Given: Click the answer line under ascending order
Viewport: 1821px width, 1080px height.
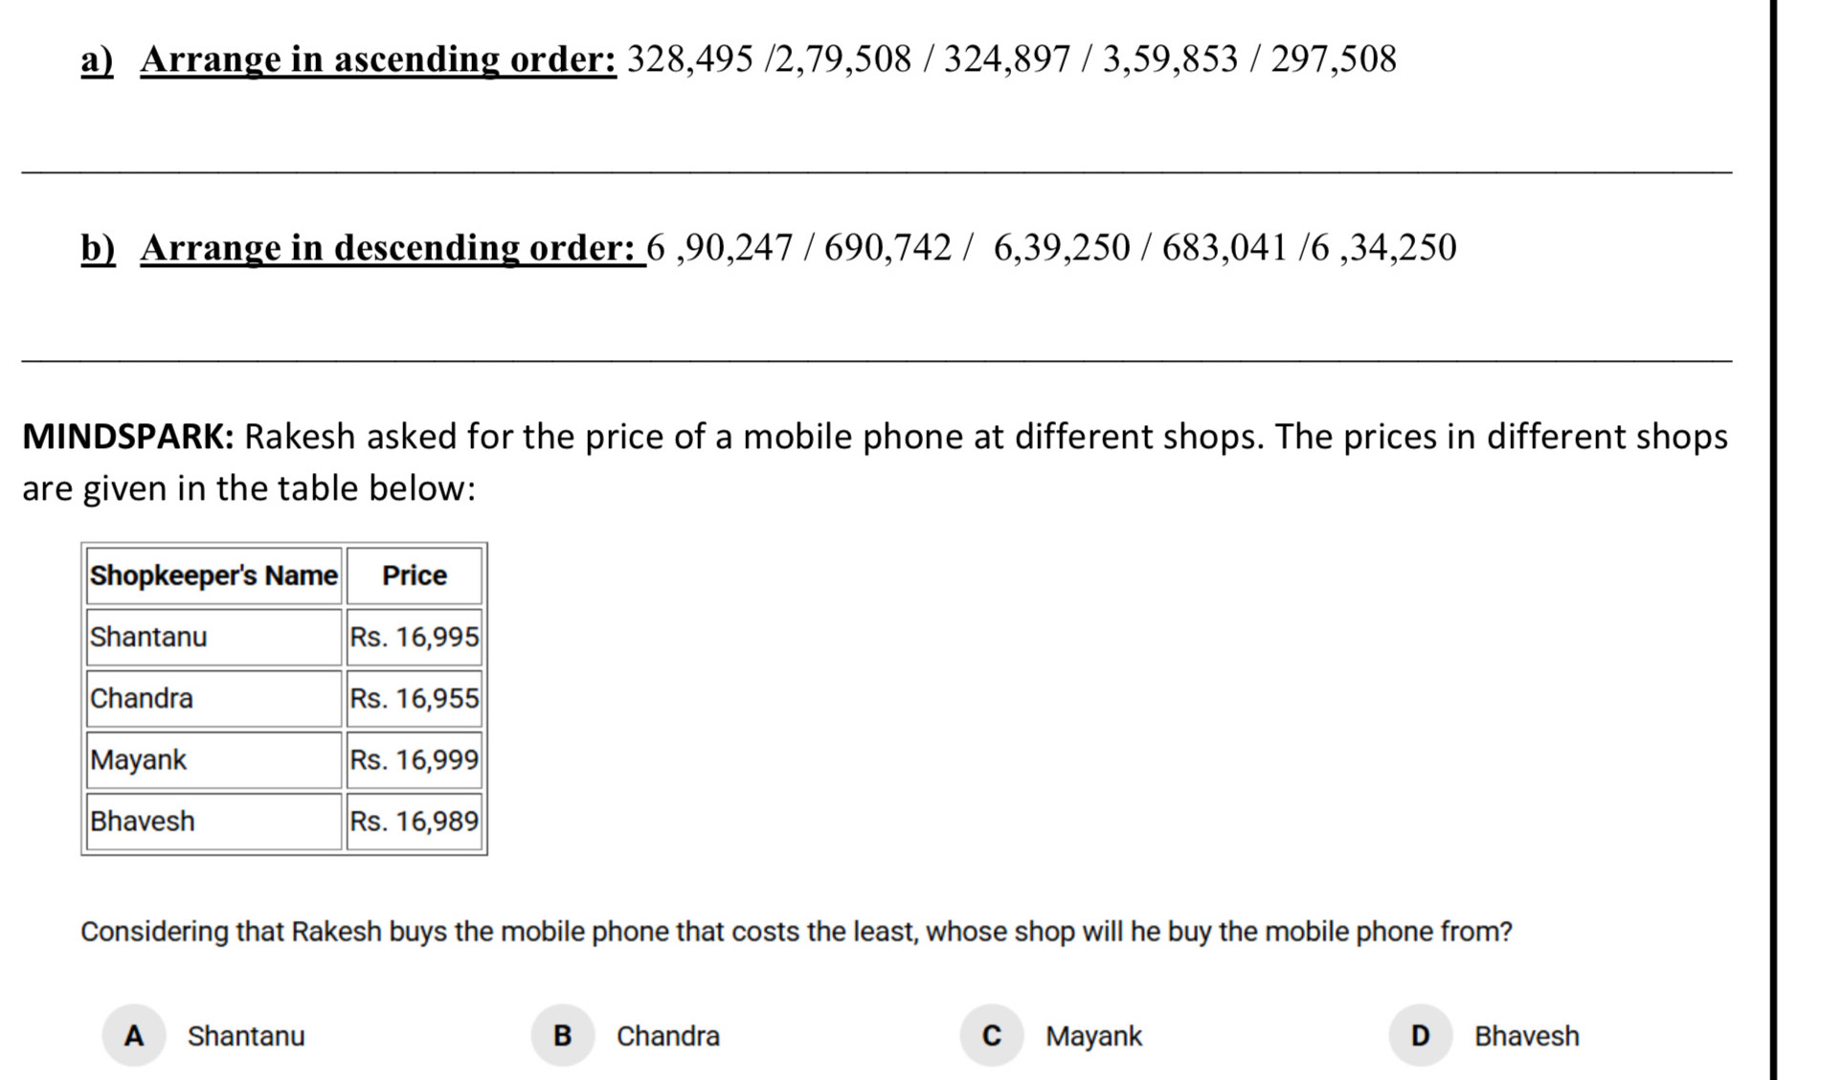Looking at the screenshot, I should tap(876, 172).
